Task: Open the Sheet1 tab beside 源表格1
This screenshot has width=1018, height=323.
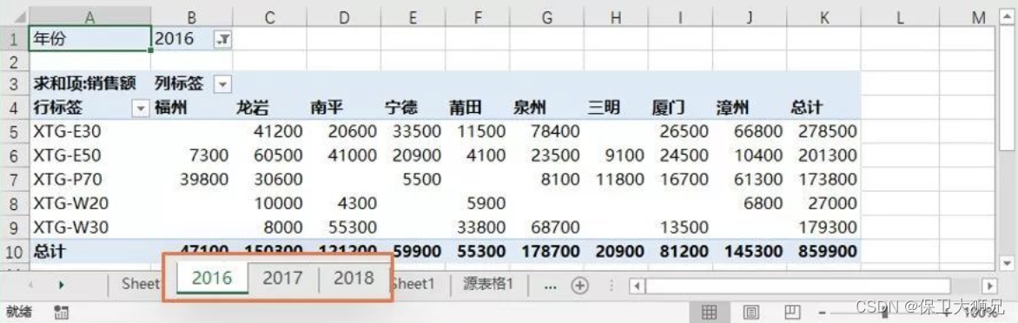Action: (x=414, y=283)
